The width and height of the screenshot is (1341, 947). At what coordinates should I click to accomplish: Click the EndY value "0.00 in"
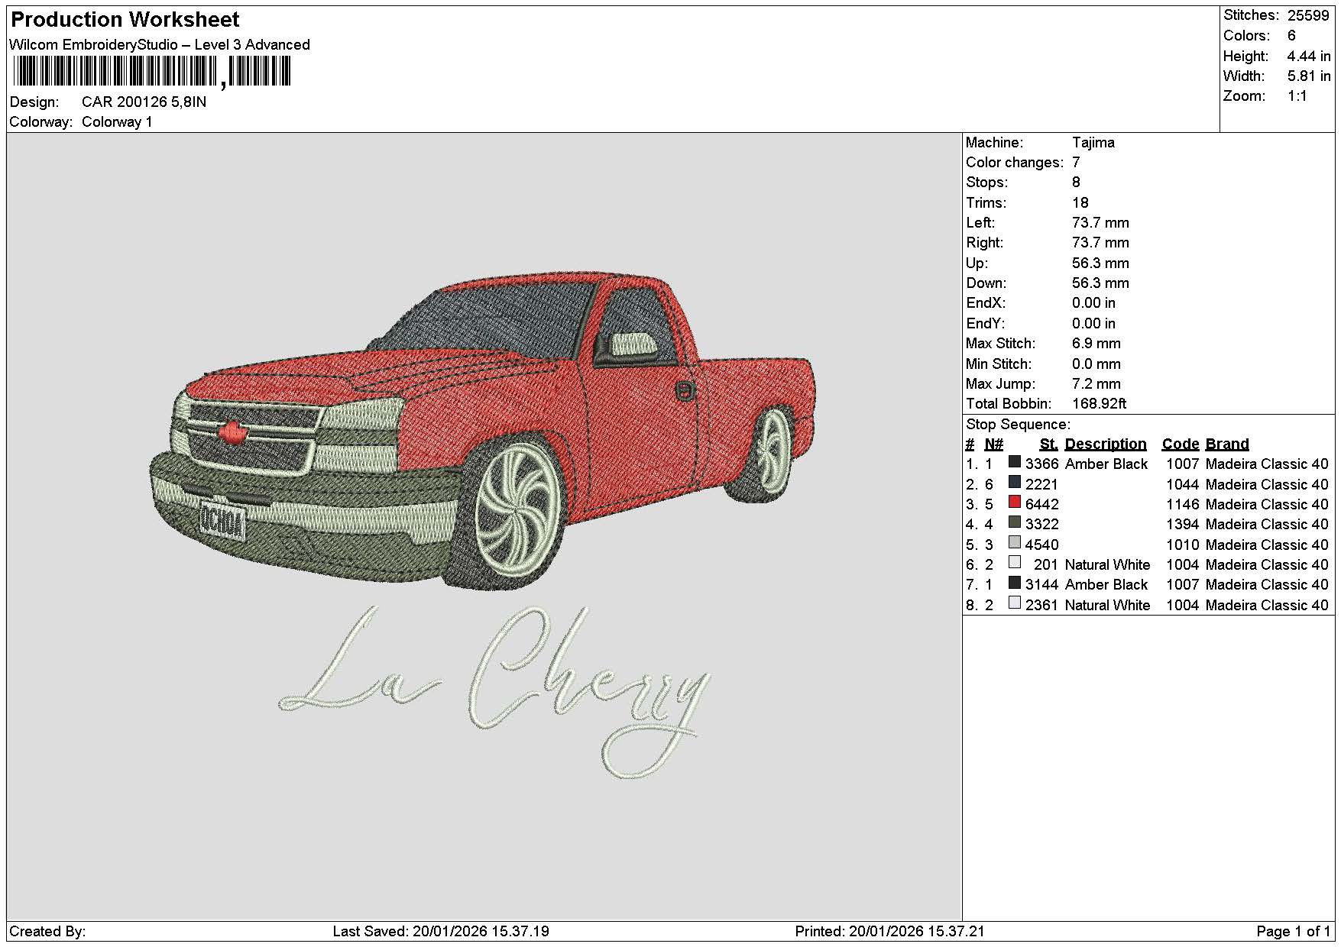[x=1093, y=324]
